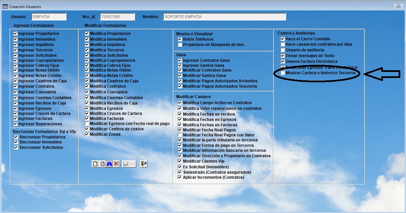Click the new blank record icon
This screenshot has width=406, height=213.
(95, 164)
